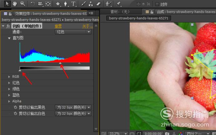
Task: Click the 效果控件 panel color label square
Action: [6, 13]
